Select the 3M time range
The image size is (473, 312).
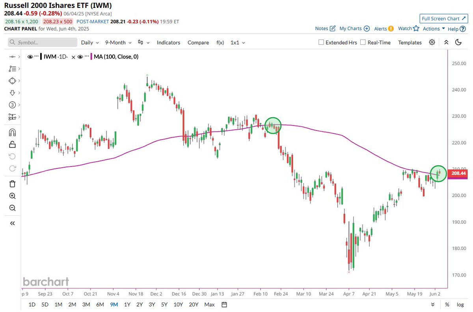[86, 305]
